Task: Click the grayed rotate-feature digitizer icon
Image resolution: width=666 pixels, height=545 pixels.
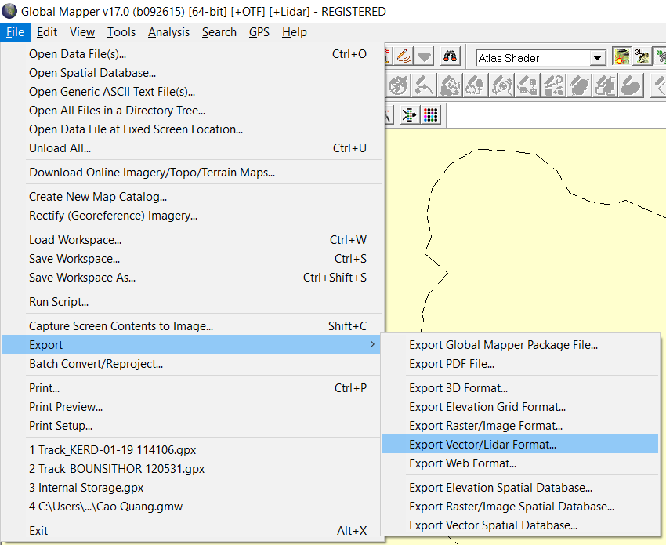Action: point(501,85)
